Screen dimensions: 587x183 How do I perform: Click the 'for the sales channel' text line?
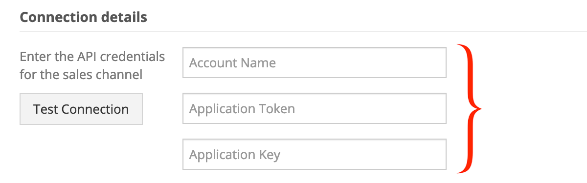(x=81, y=75)
